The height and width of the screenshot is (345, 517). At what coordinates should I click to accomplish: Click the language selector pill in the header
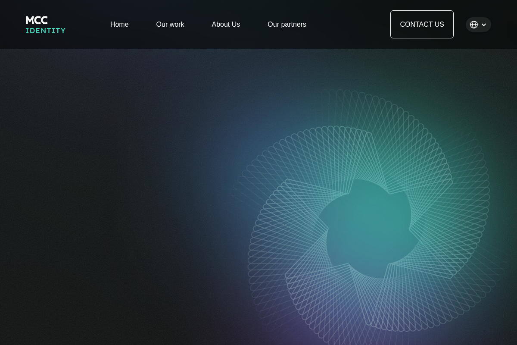click(x=478, y=25)
